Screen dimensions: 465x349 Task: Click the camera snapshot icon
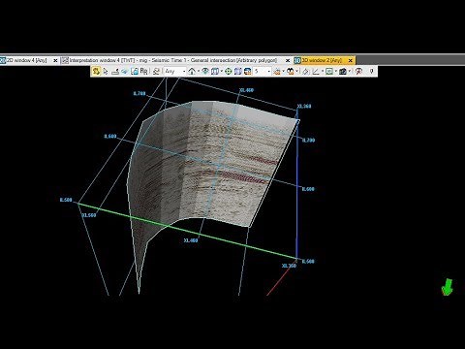(343, 71)
